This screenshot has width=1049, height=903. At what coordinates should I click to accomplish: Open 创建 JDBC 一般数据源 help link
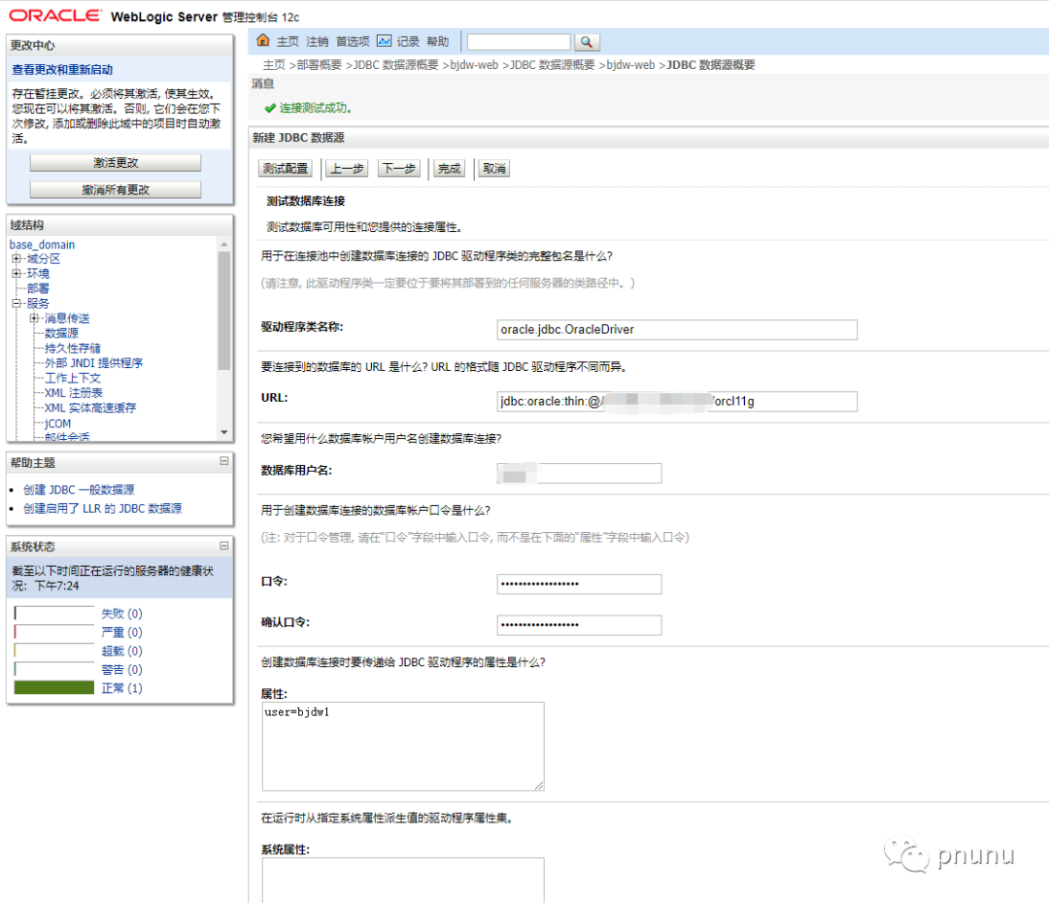coord(79,489)
